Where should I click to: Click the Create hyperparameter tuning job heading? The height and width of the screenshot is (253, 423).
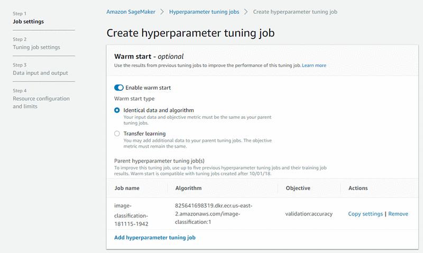tap(190, 33)
